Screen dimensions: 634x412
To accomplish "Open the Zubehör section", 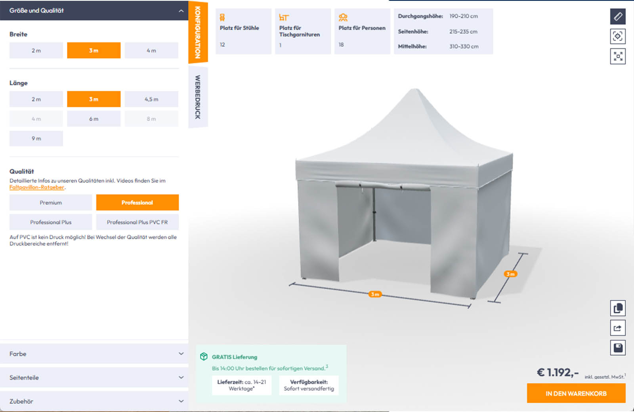I will pos(94,401).
